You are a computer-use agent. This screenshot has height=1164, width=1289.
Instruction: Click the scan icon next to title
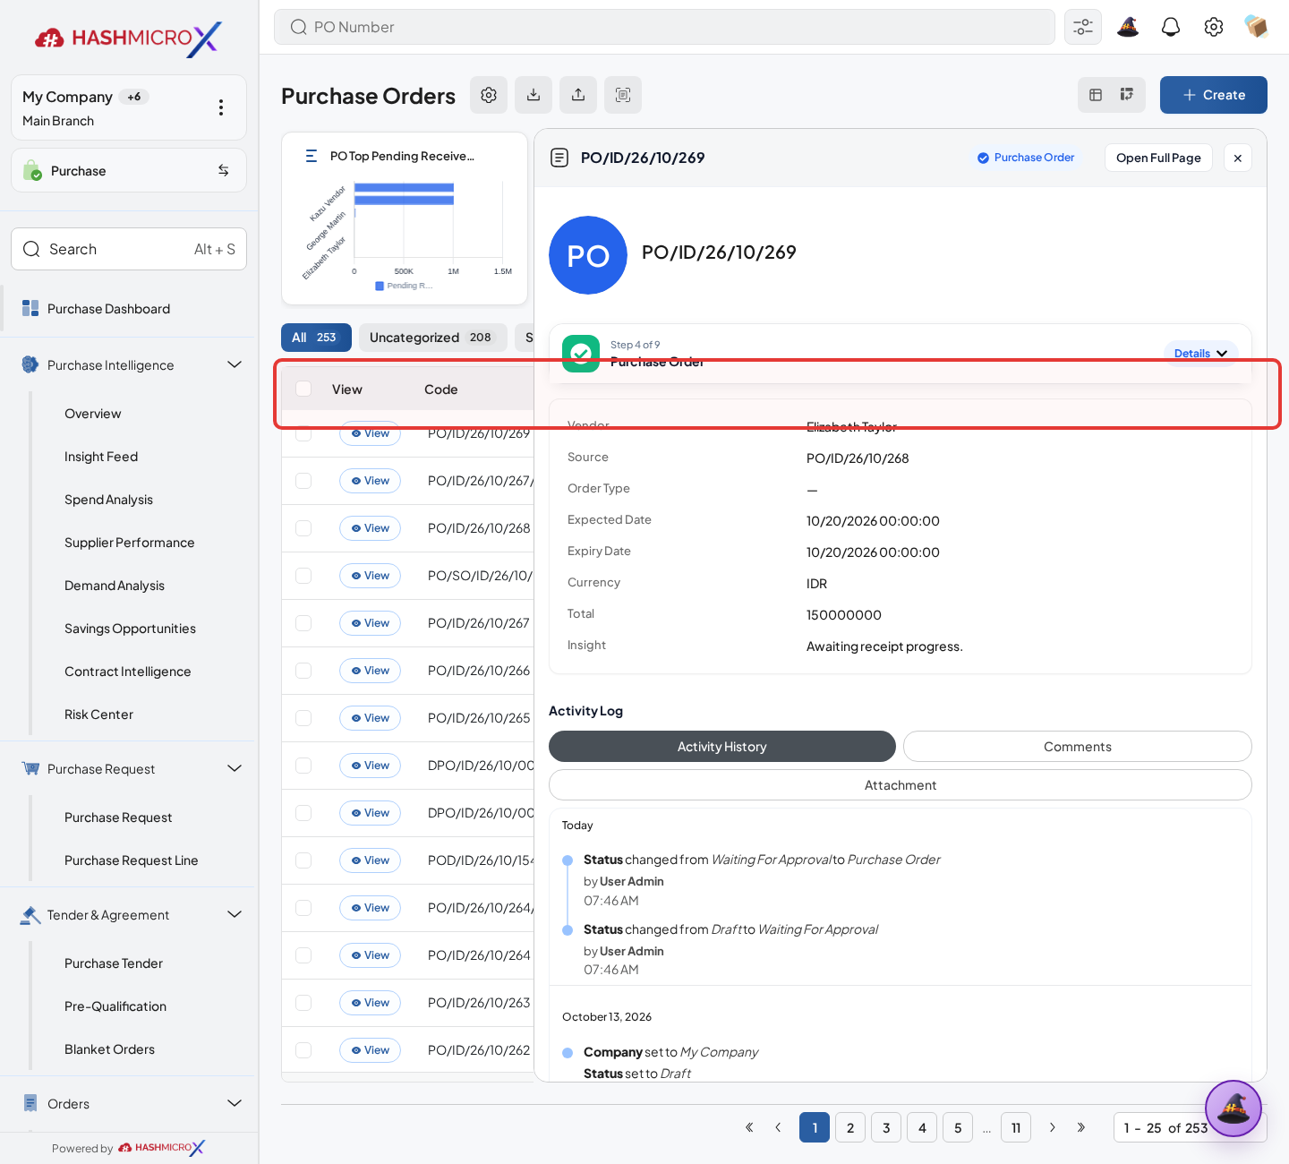[x=623, y=95]
